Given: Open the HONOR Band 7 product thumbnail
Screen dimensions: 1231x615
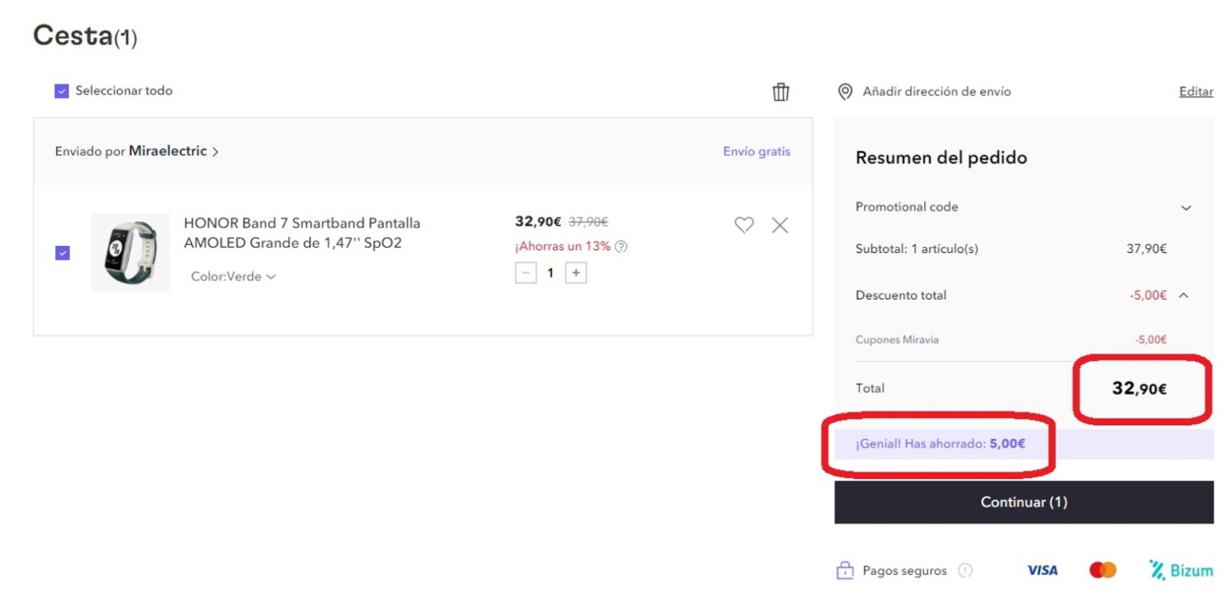Looking at the screenshot, I should [x=130, y=253].
